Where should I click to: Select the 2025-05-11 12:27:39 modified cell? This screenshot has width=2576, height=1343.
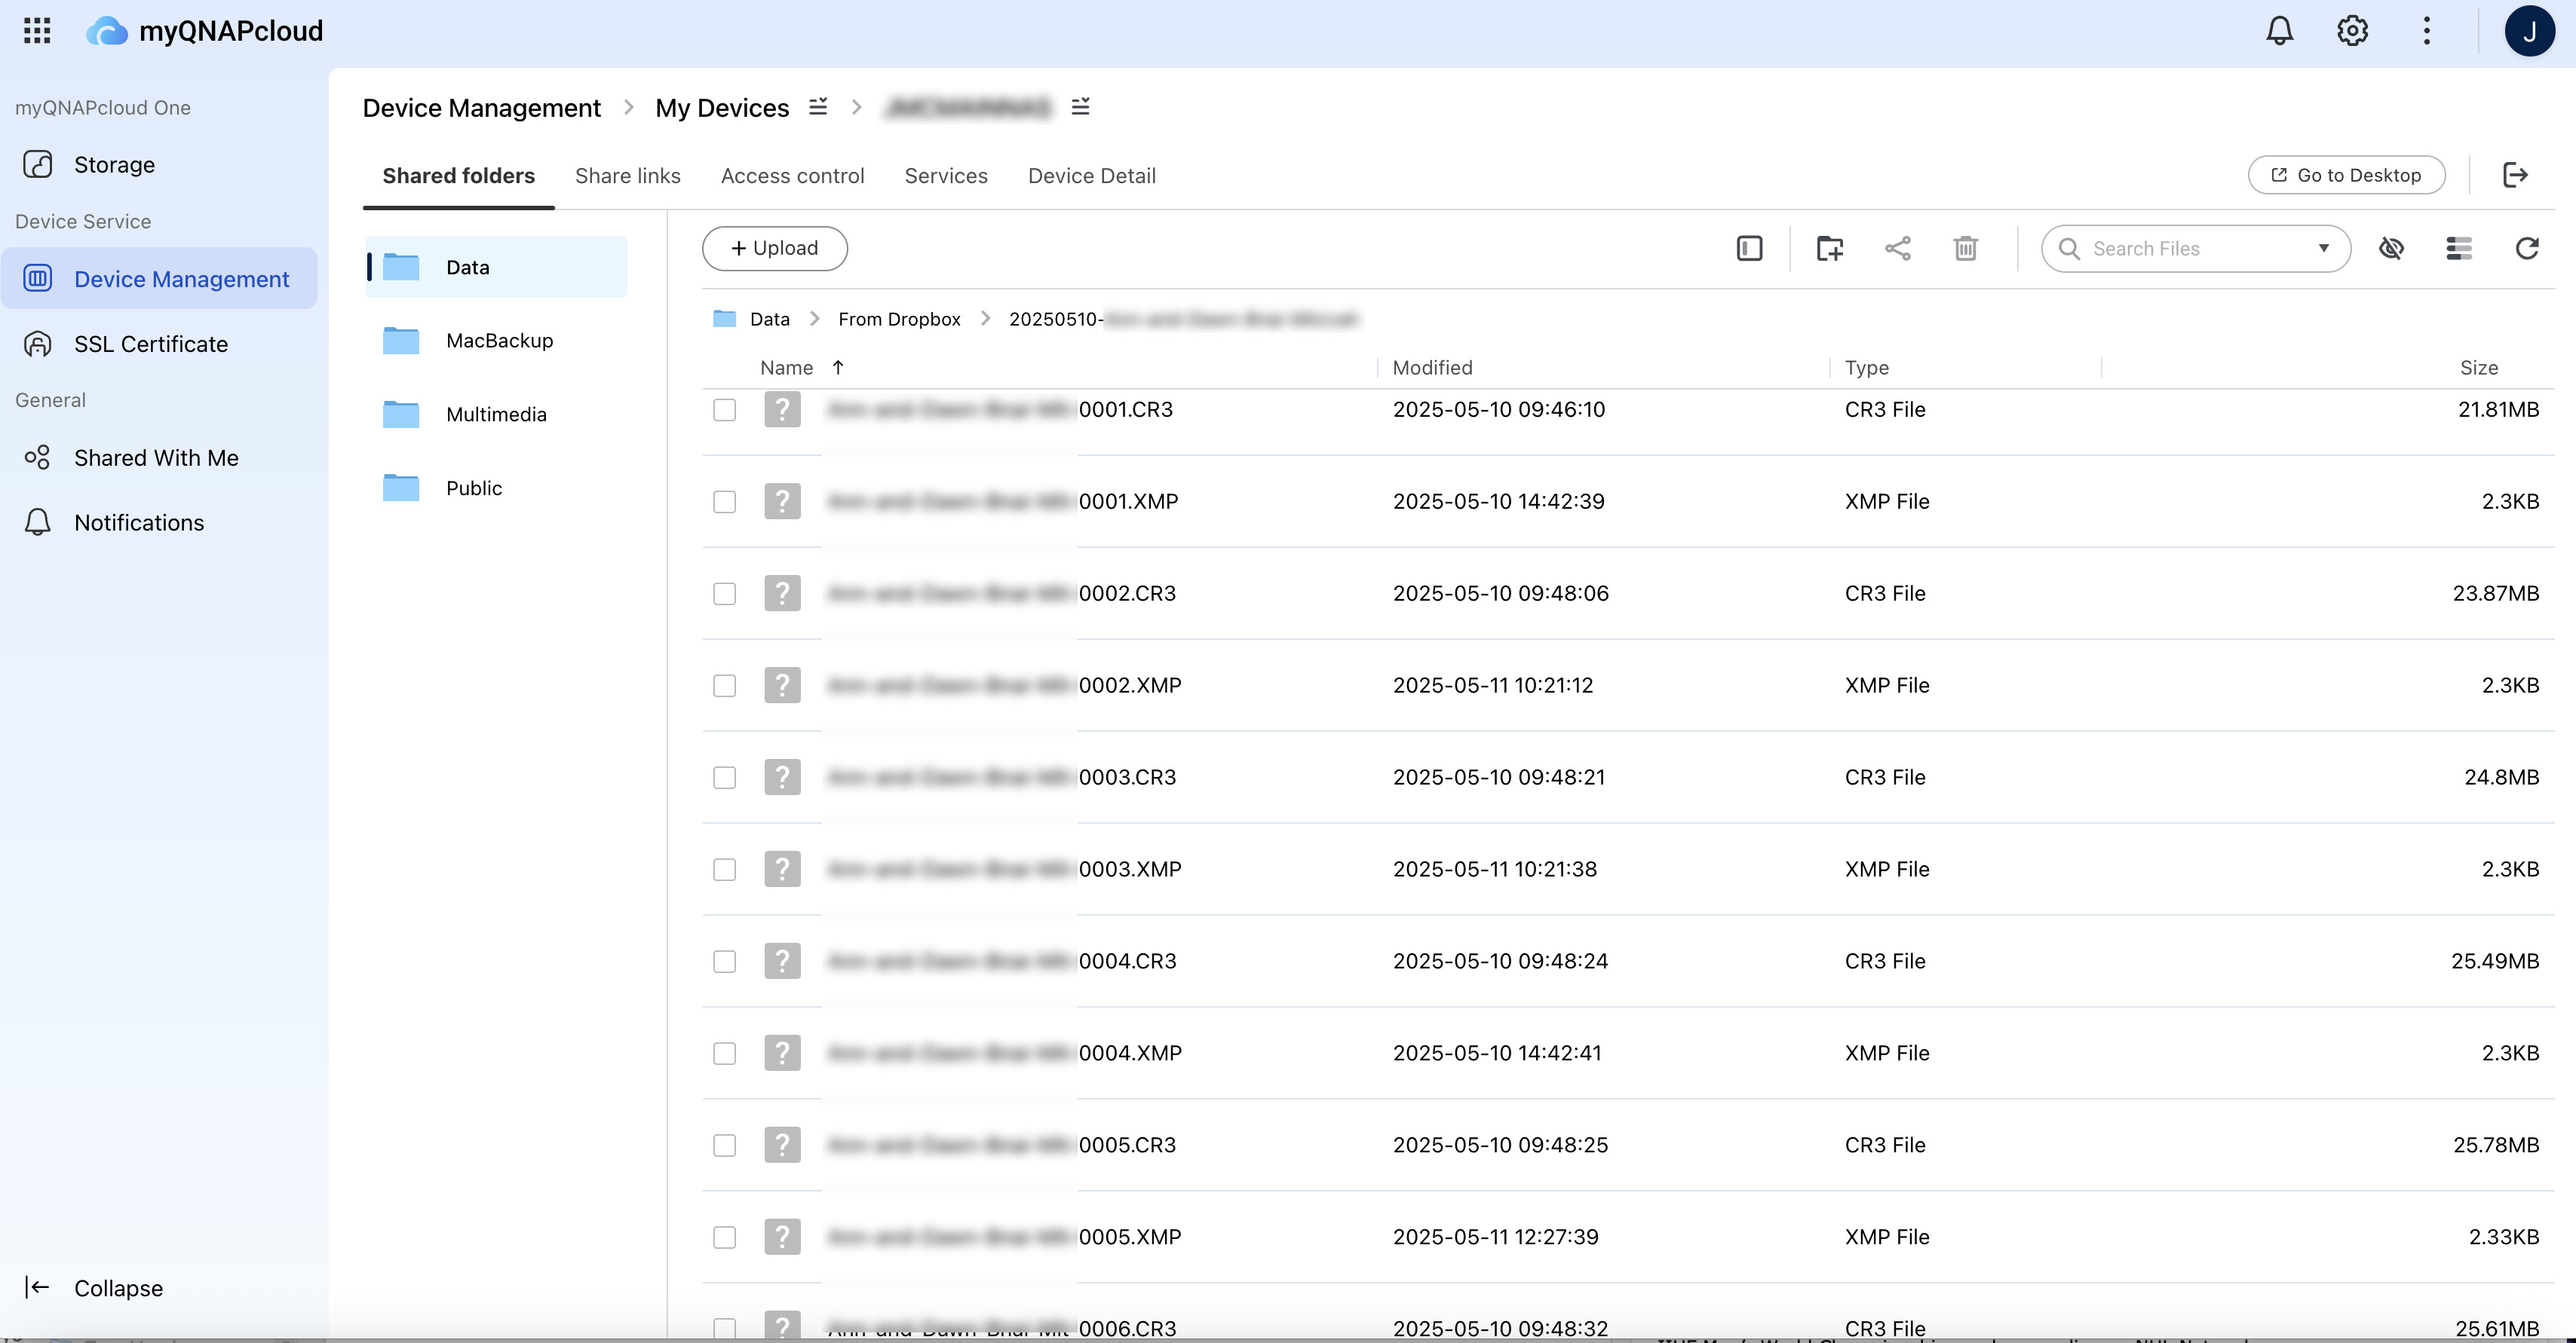tap(1495, 1237)
